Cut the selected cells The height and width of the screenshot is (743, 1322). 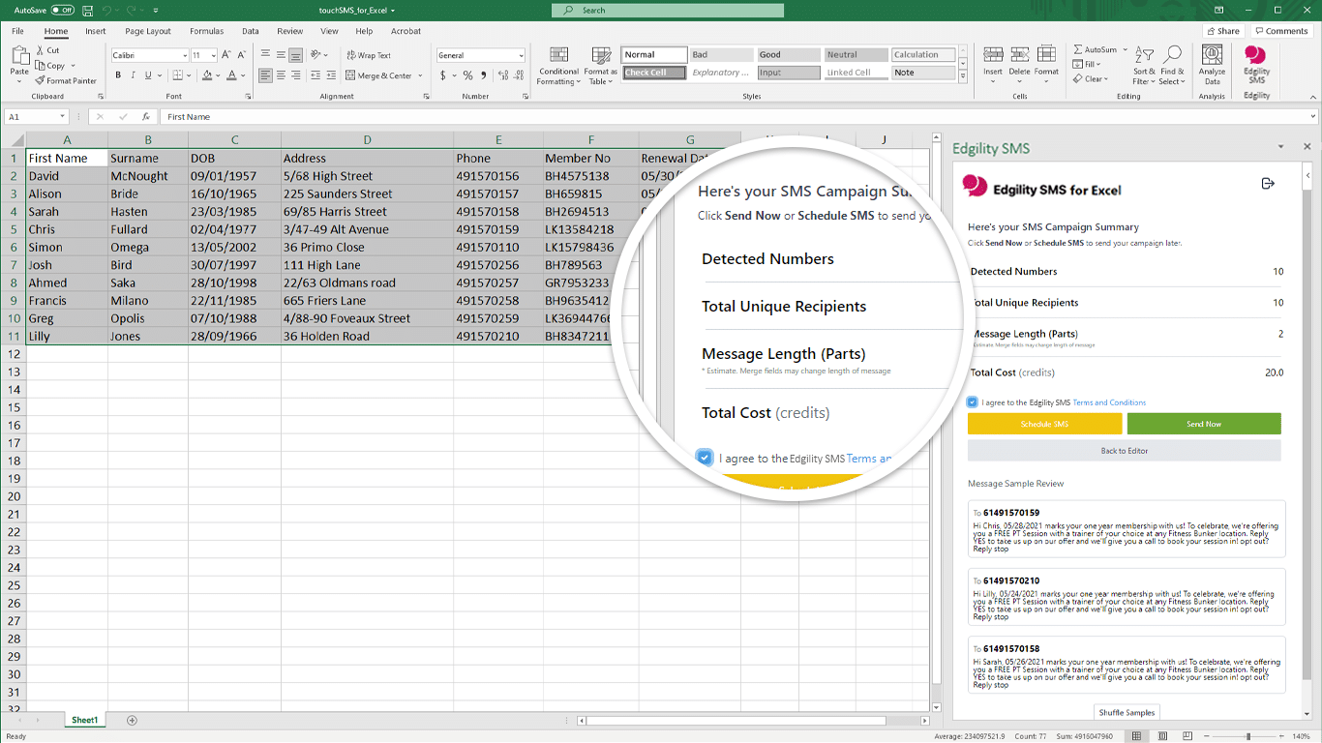(x=47, y=50)
